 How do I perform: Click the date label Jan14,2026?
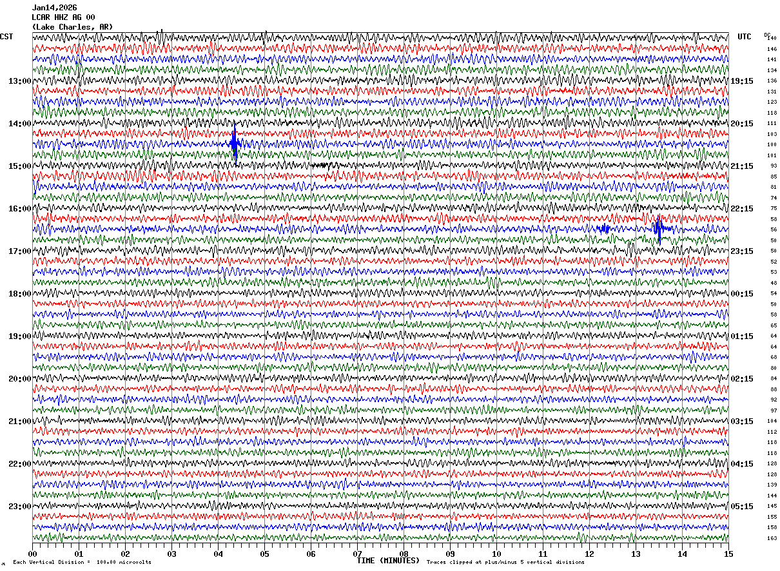[x=54, y=8]
